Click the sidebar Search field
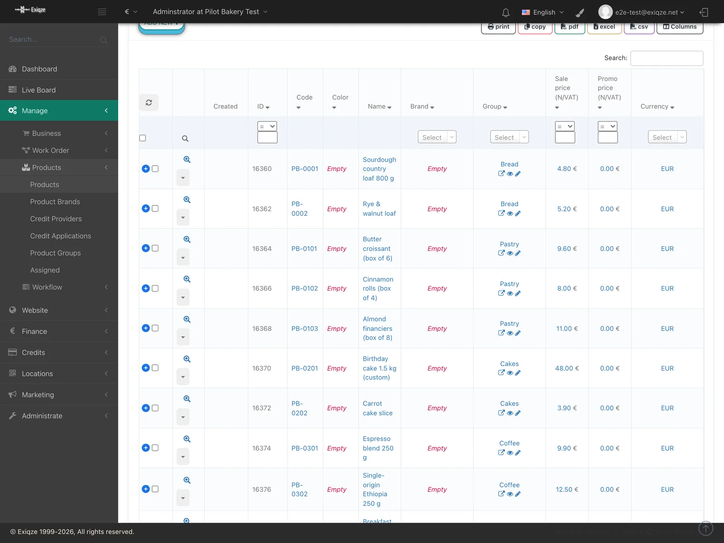Image resolution: width=724 pixels, height=543 pixels. (59, 40)
